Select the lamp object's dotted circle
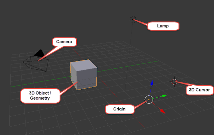This screenshot has height=135, width=214. point(133,19)
